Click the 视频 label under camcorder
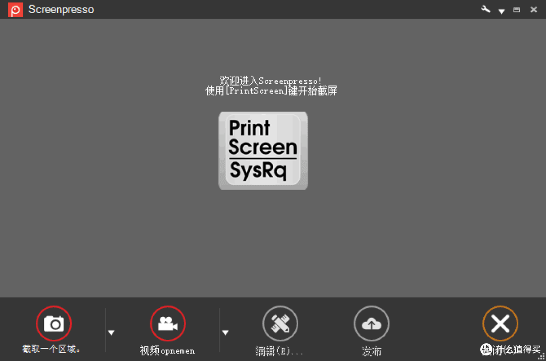Viewport: 546px width, 361px height. coord(167,350)
